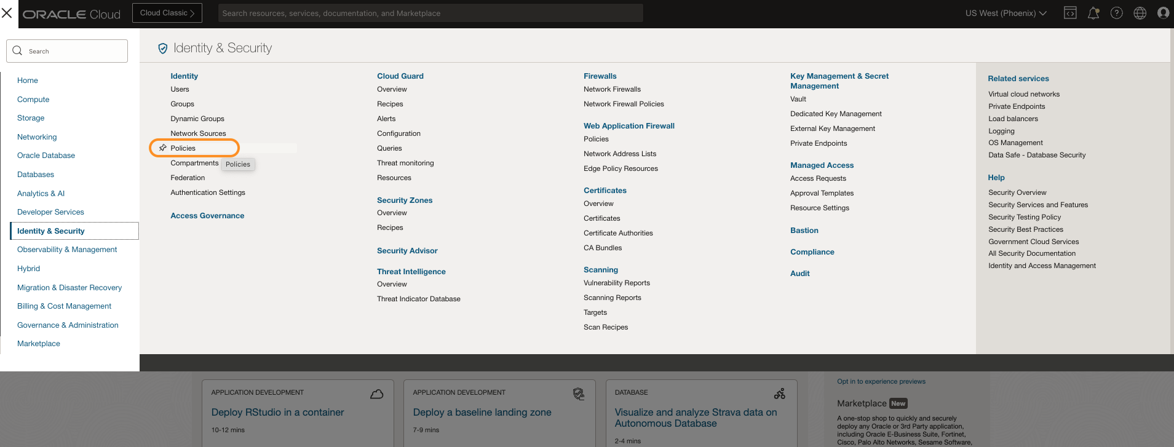Open Federation under Identity
The width and height of the screenshot is (1174, 447).
[x=188, y=178]
